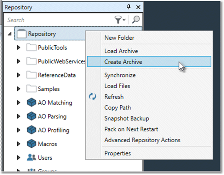Click the root Repository folder icon
This screenshot has width=224, height=175.
coord(21,34)
